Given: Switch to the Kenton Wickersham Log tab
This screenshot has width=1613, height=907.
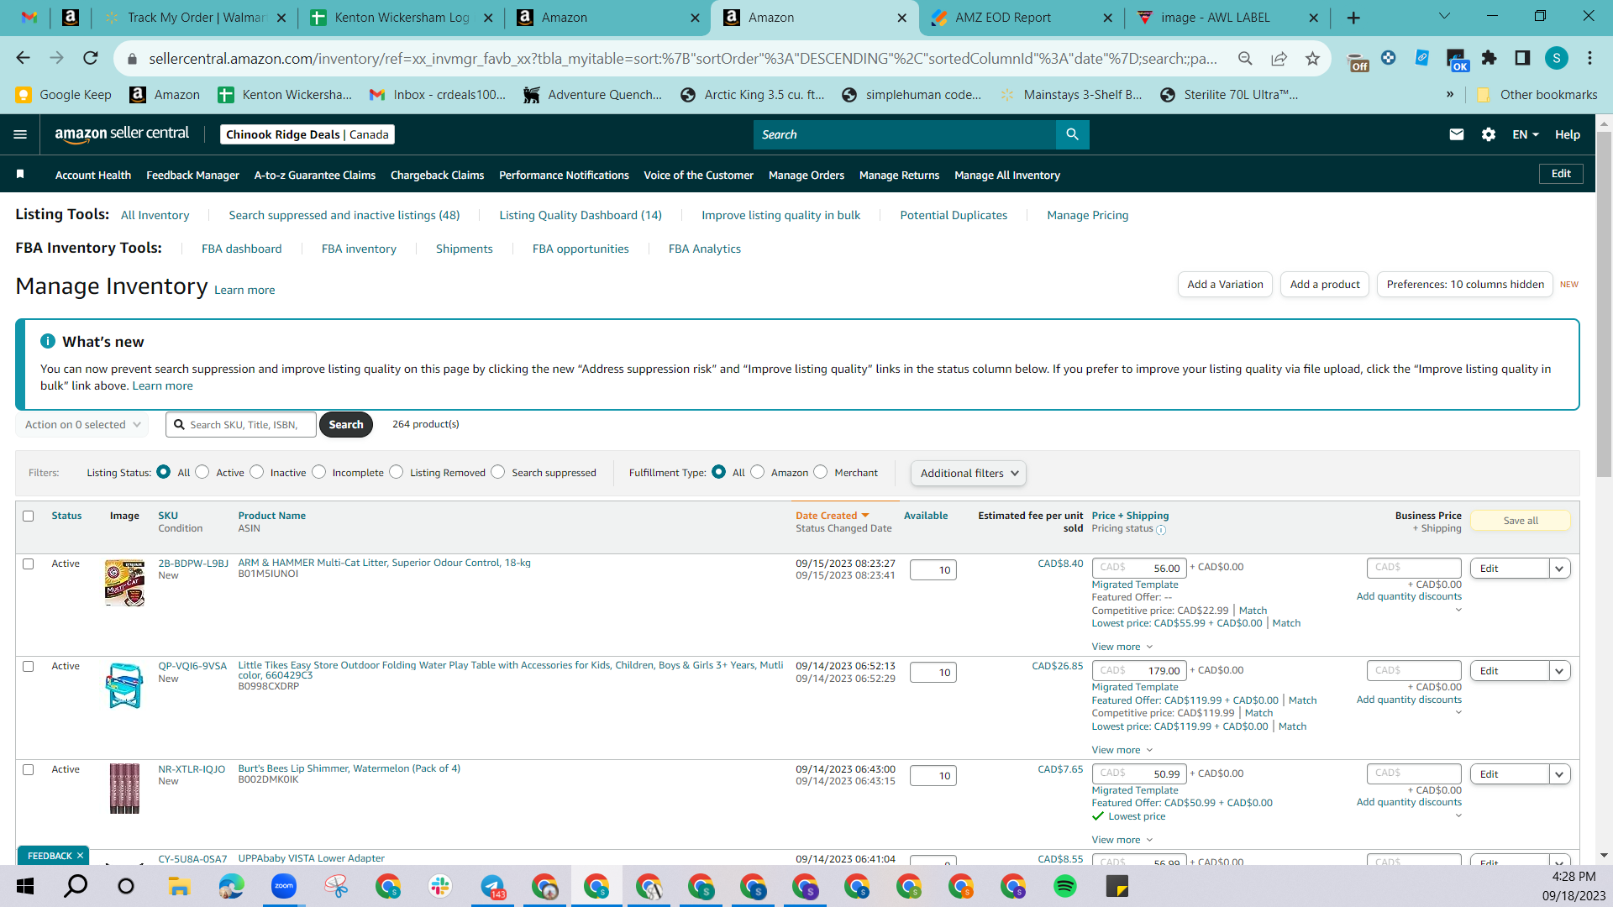Looking at the screenshot, I should tap(402, 18).
